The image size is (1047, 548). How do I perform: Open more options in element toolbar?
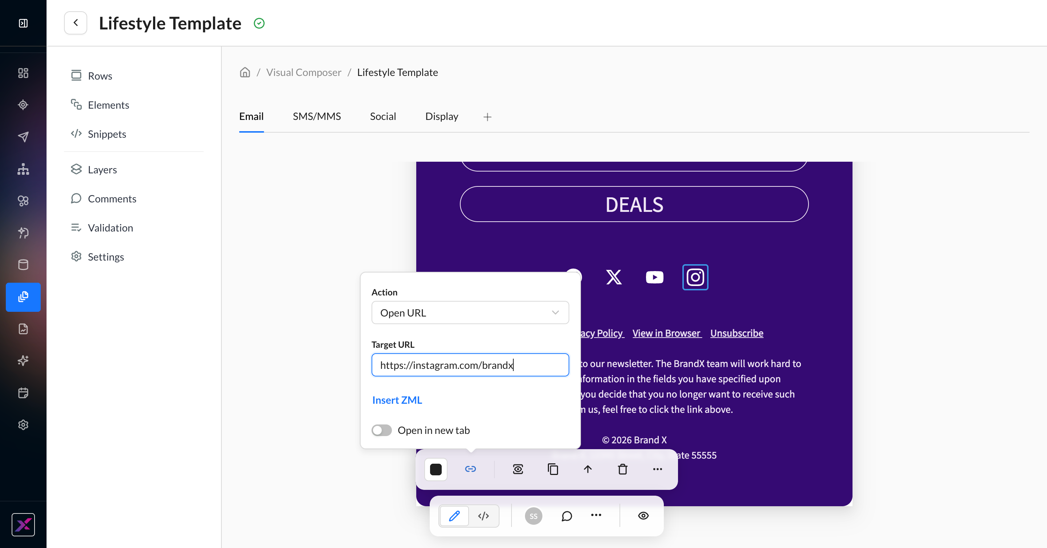[657, 469]
